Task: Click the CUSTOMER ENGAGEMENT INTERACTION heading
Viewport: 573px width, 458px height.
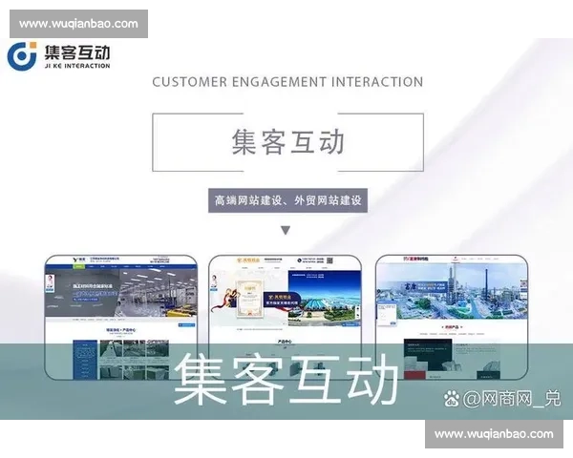Action: pyautogui.click(x=287, y=82)
